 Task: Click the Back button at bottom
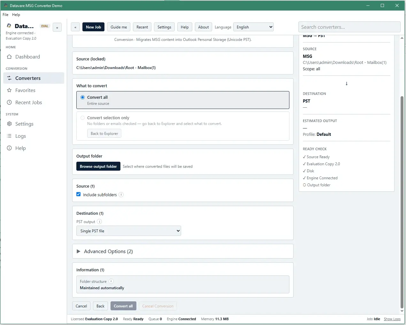(100, 306)
